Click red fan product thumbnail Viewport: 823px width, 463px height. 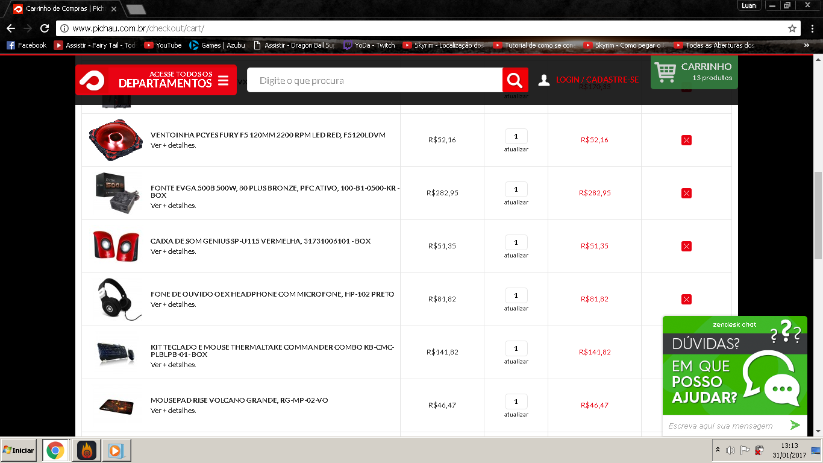pyautogui.click(x=116, y=140)
